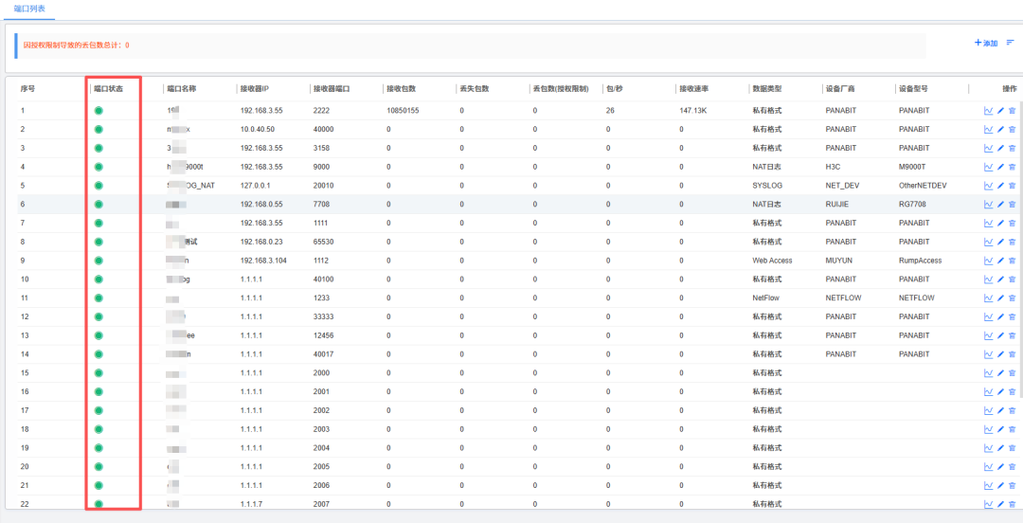Viewport: 1023px width, 523px height.
Task: Delete the port 1111 row
Action: 1012,224
